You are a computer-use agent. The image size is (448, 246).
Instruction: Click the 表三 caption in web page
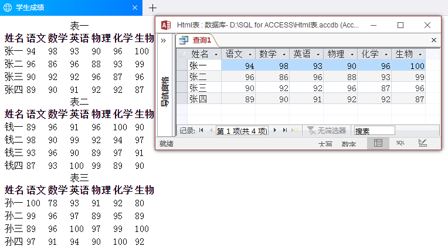pyautogui.click(x=79, y=178)
